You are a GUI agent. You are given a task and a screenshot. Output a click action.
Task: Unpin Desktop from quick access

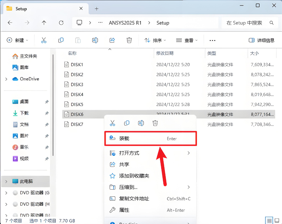pos(47,102)
